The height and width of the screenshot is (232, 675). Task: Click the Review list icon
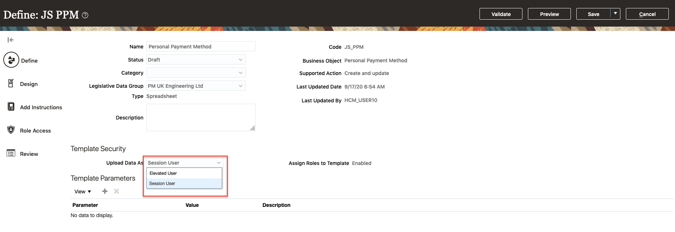click(11, 153)
